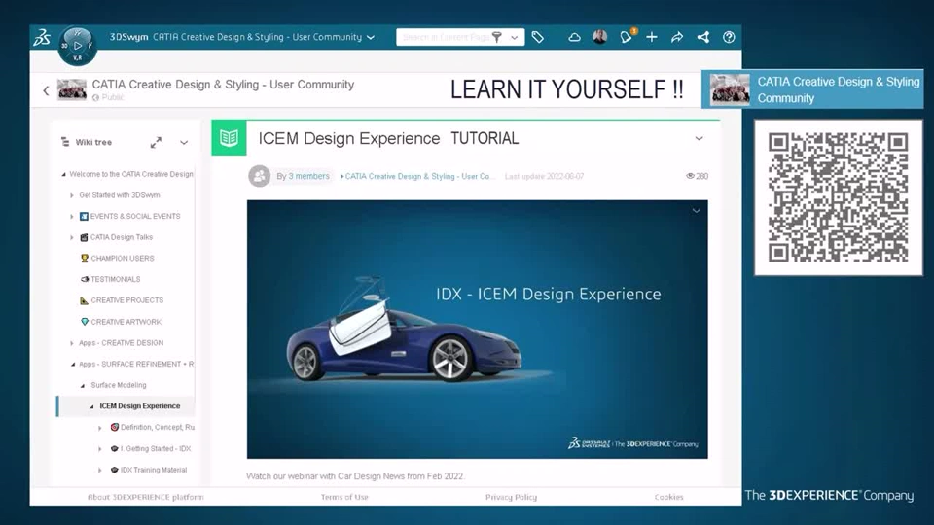Image resolution: width=934 pixels, height=525 pixels.
Task: Expand 'Definition, Concept, Ru' node
Action: 100,428
